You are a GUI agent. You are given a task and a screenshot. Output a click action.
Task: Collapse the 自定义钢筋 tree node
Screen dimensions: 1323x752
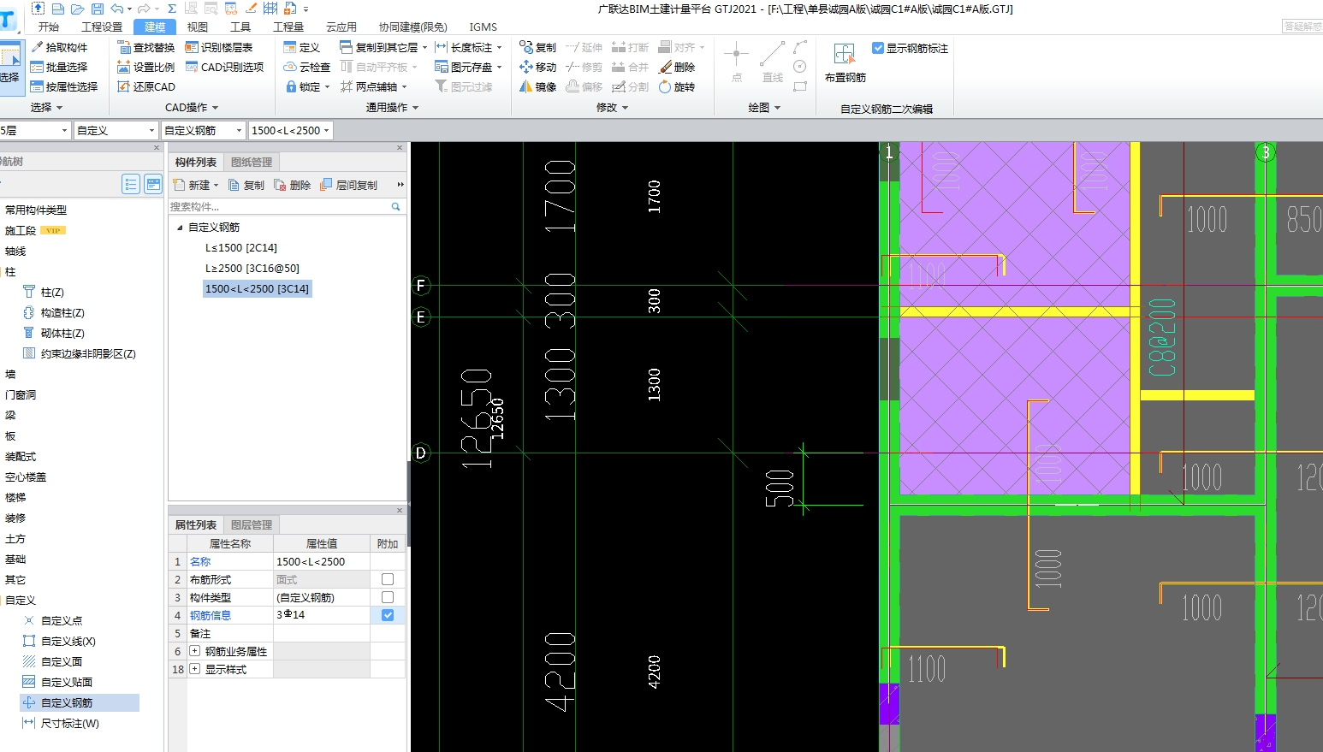180,228
